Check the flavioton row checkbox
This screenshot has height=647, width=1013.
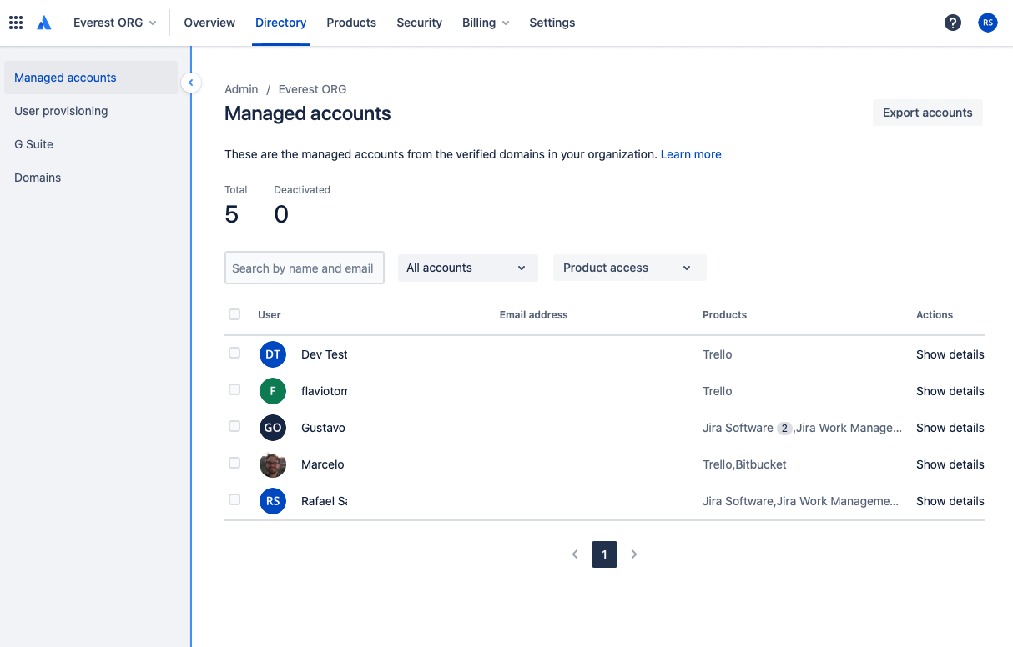coord(234,389)
